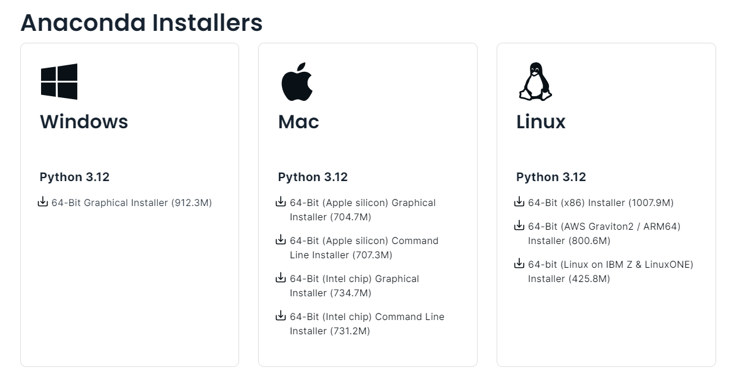
Task: Click download icon for Linux x86 Installer
Action: (519, 202)
